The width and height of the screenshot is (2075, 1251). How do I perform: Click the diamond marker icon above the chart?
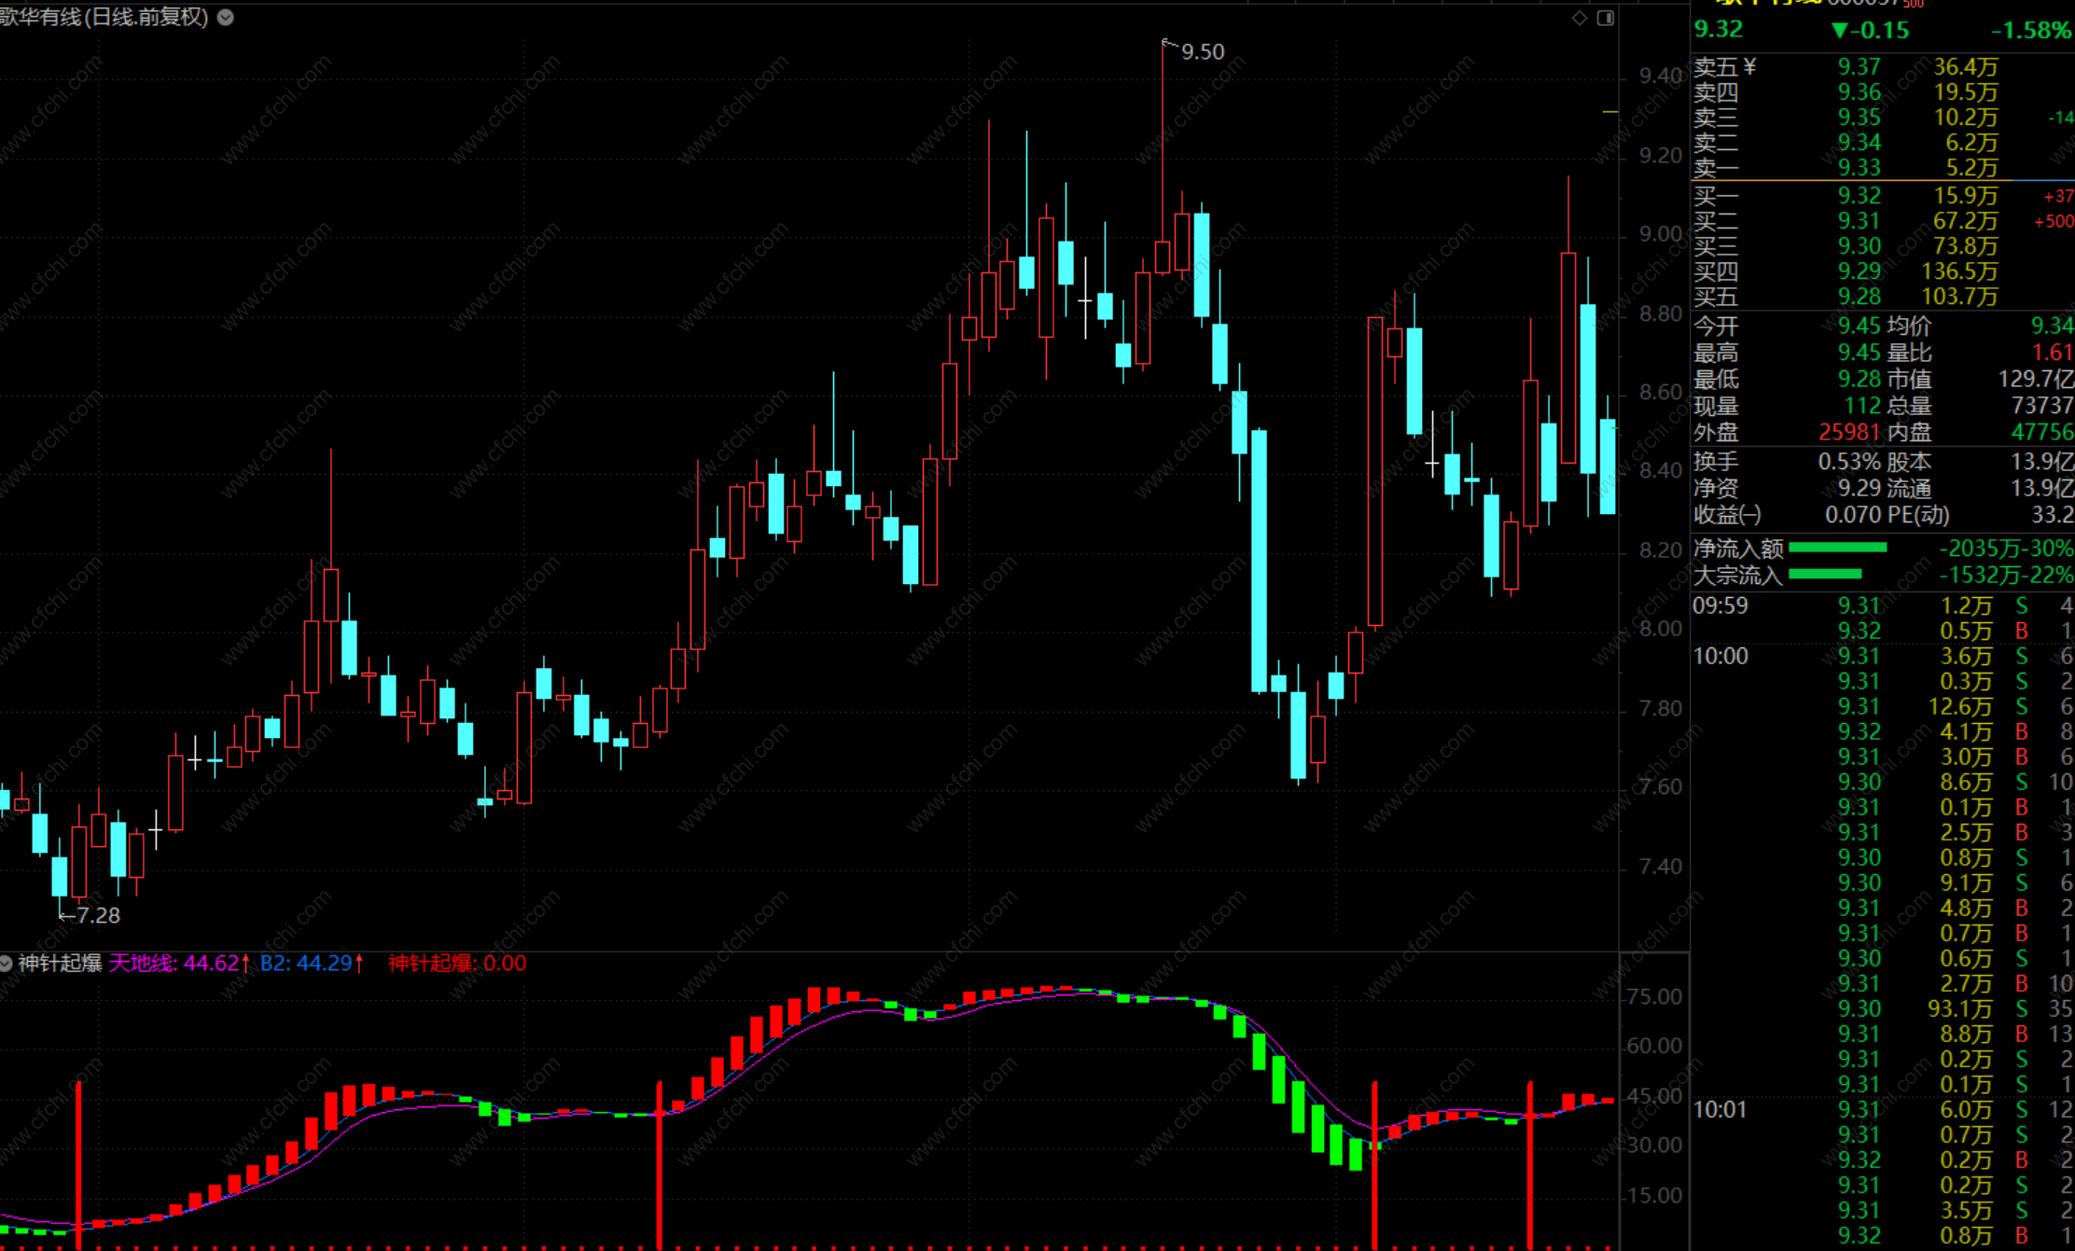[x=1579, y=18]
